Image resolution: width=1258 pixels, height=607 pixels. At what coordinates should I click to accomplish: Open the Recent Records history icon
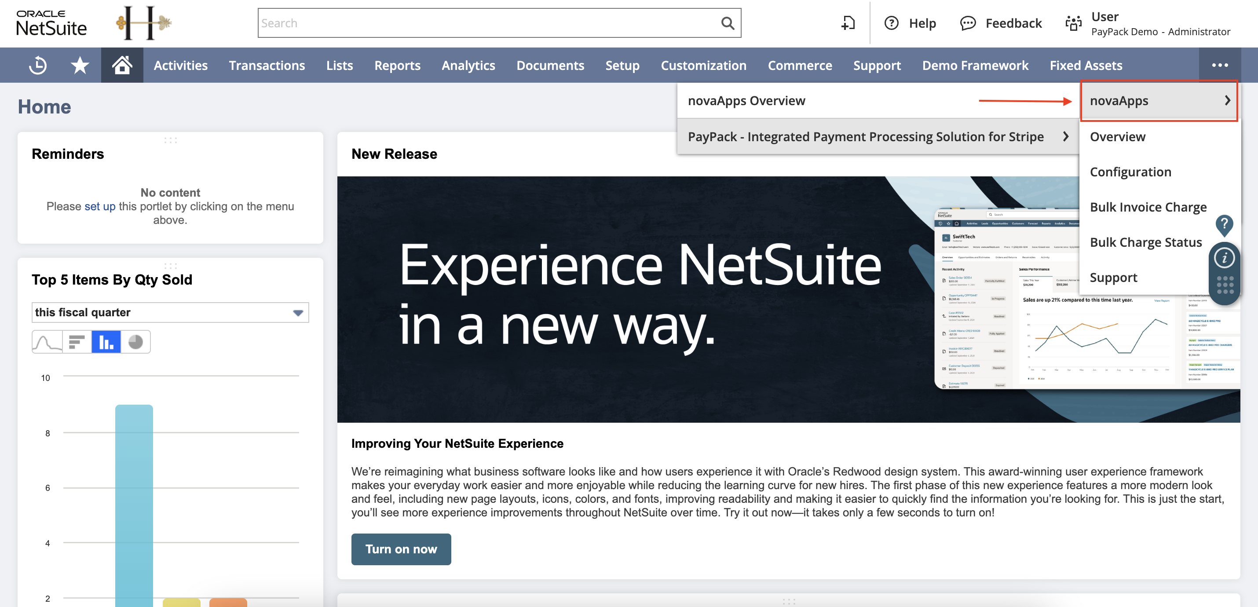point(37,65)
